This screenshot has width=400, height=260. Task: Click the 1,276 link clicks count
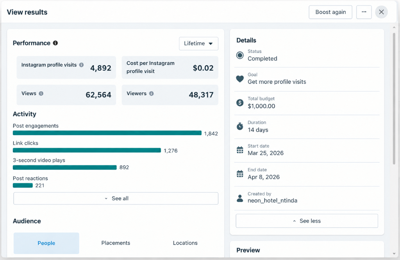pos(171,151)
